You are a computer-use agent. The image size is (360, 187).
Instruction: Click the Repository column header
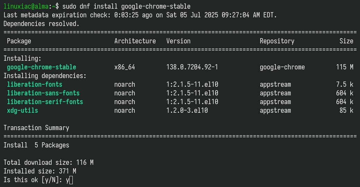[277, 41]
